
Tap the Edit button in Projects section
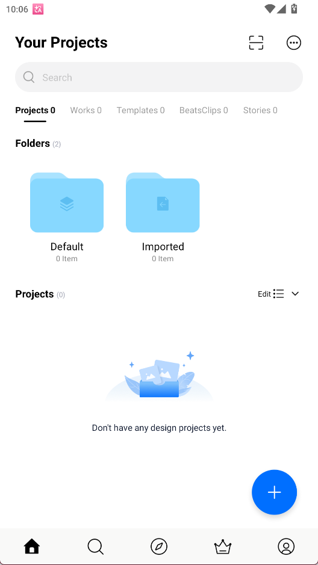point(264,294)
